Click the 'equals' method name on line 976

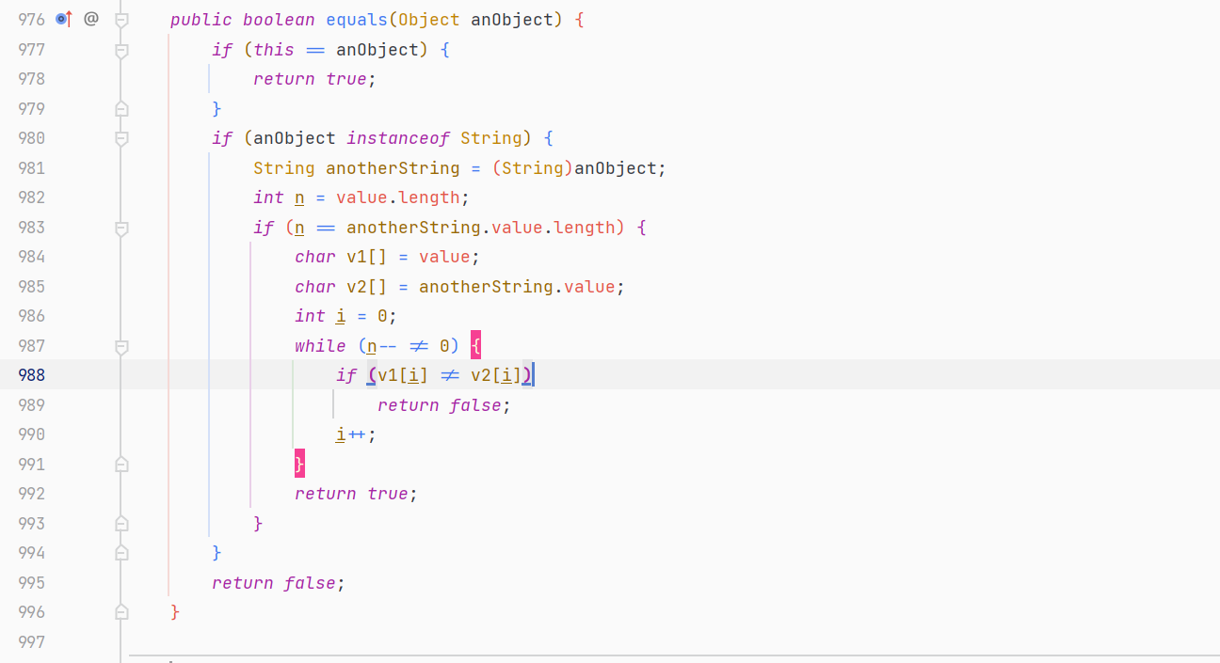click(x=357, y=20)
